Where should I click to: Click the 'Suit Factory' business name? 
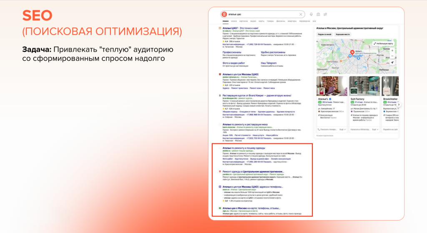pyautogui.click(x=357, y=99)
